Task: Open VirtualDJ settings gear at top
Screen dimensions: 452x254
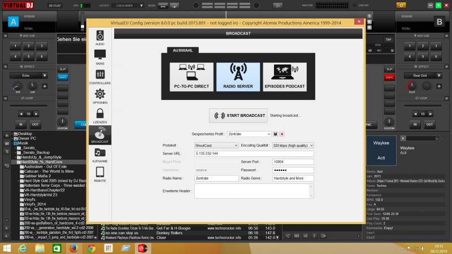Action: click(401, 5)
